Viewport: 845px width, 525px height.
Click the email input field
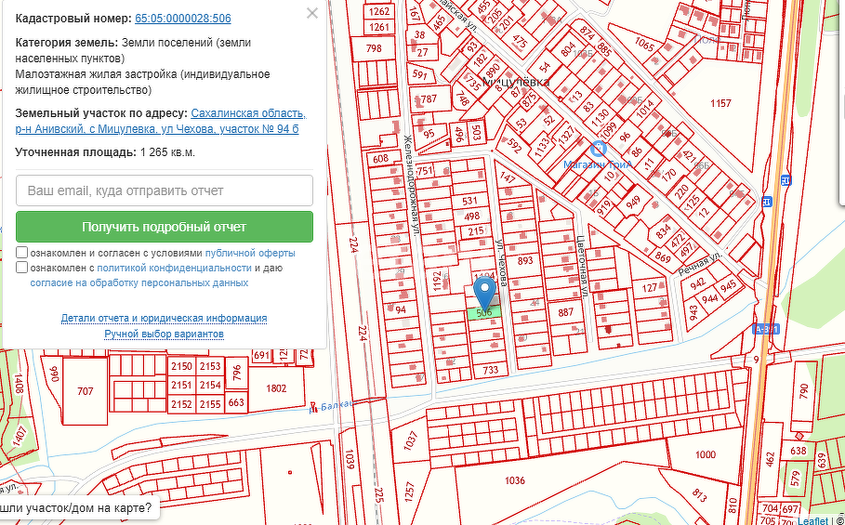(165, 190)
